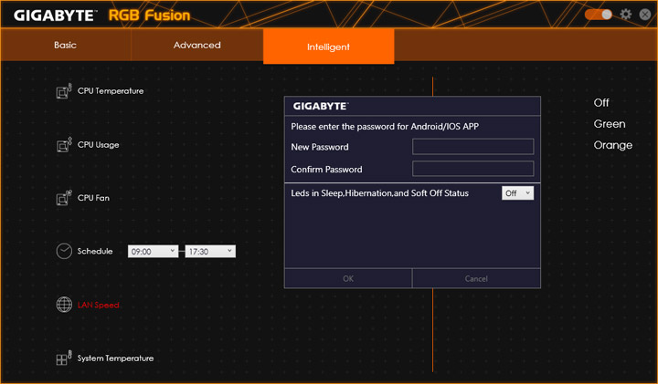Image resolution: width=658 pixels, height=384 pixels.
Task: Dismiss the password dialog with Cancel
Action: coord(476,278)
